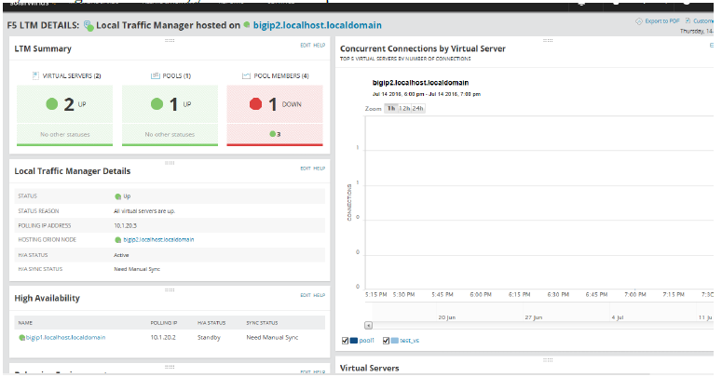Viewport: 722px width, 377px height.
Task: Click Pool Members 1 Down tile
Action: click(275, 115)
